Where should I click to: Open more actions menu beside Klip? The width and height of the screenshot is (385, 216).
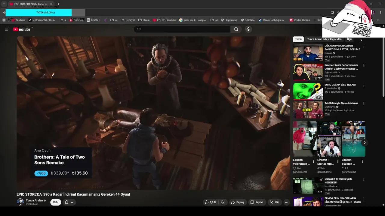pos(287,202)
